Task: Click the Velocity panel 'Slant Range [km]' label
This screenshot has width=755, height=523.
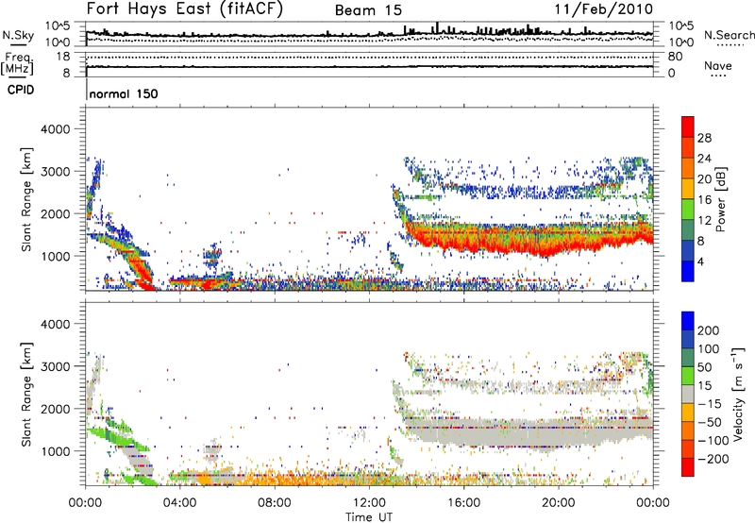Action: (x=26, y=394)
